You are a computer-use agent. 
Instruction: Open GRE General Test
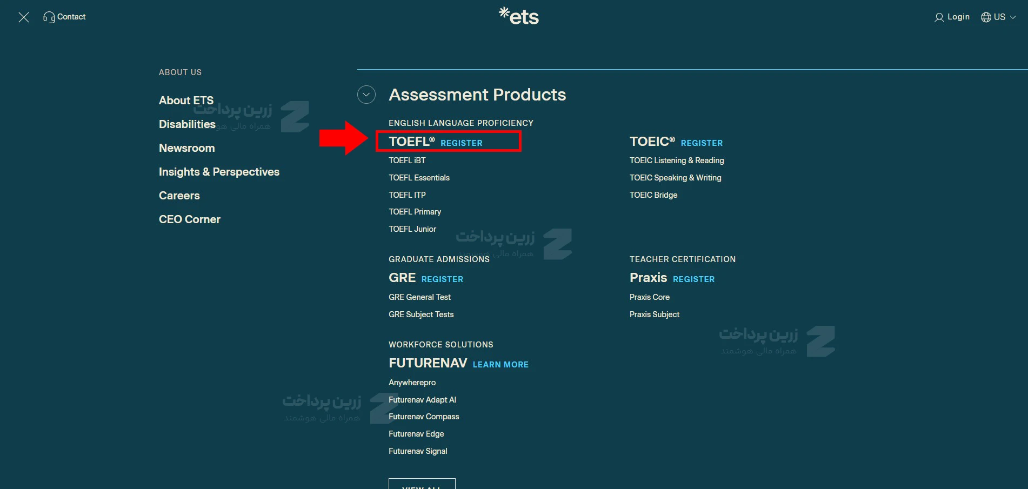(x=419, y=297)
